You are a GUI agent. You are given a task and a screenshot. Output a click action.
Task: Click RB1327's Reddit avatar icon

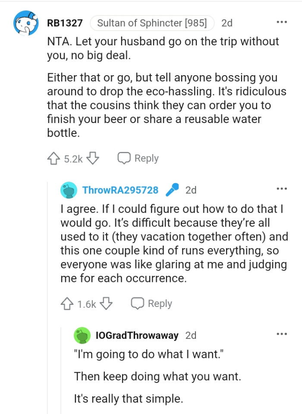pyautogui.click(x=25, y=23)
